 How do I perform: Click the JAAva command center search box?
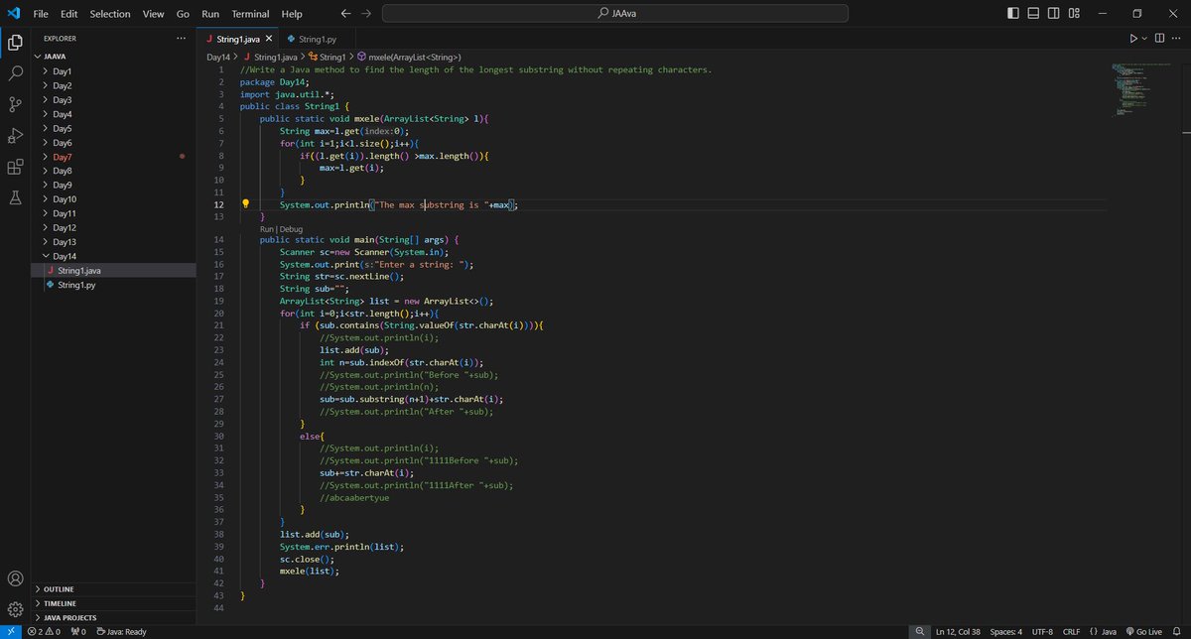pos(615,14)
